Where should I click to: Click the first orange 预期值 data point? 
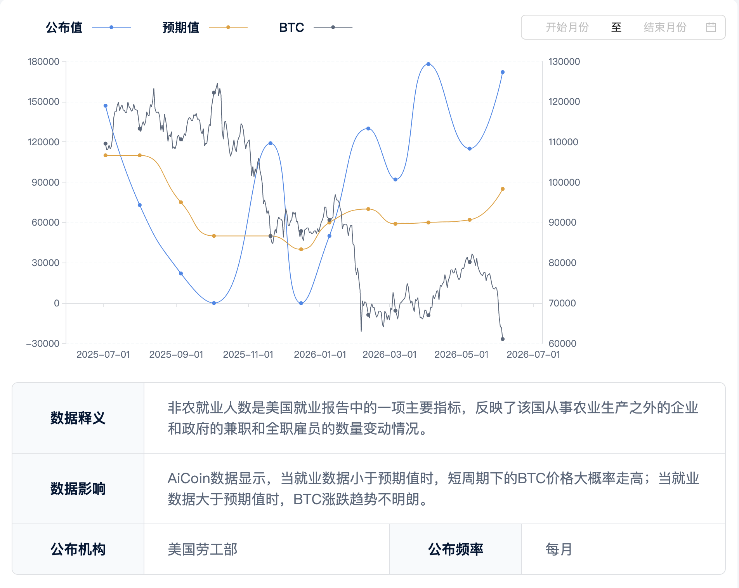[x=106, y=155]
